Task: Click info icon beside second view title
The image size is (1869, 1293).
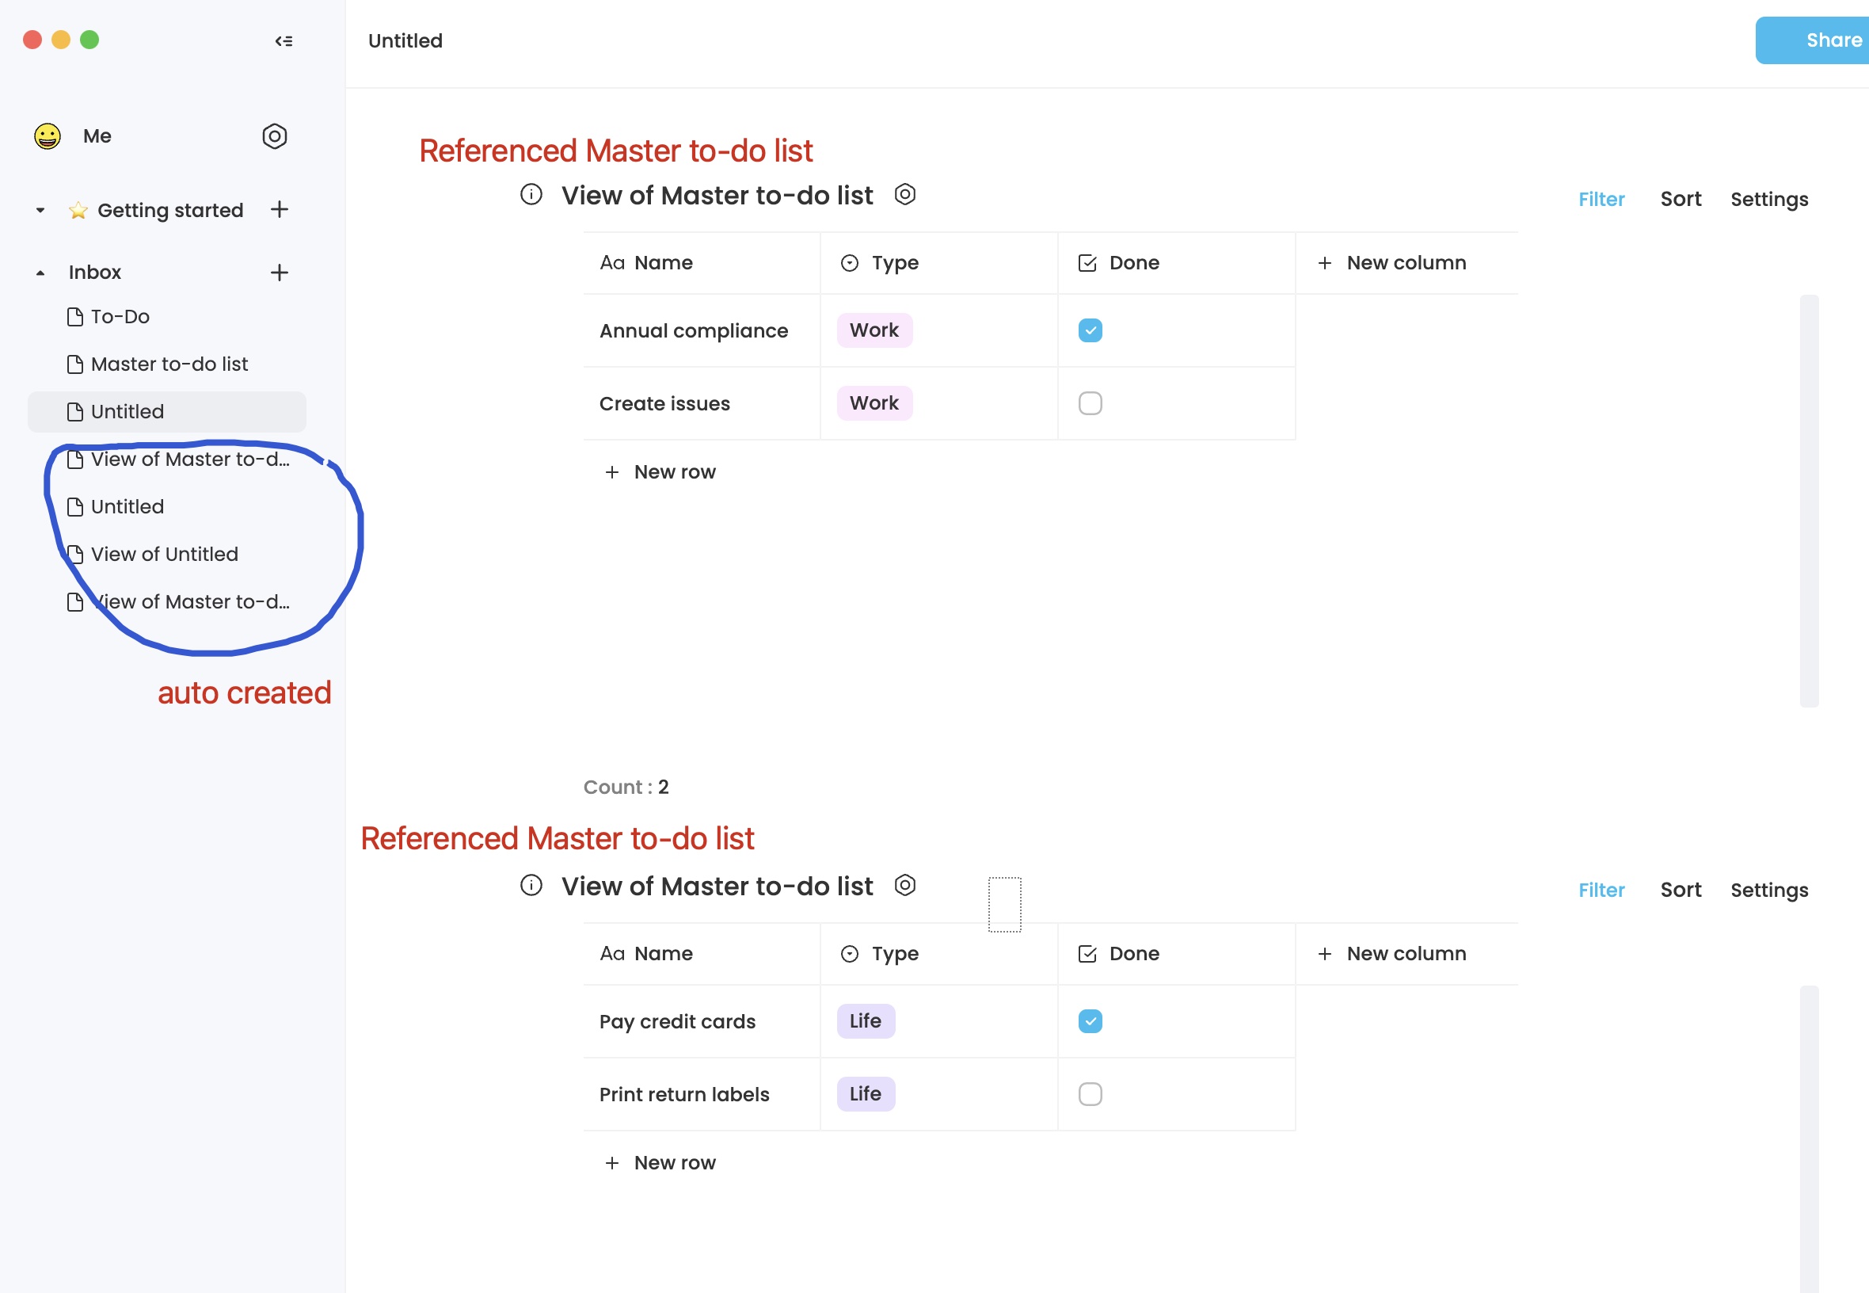Action: (531, 885)
